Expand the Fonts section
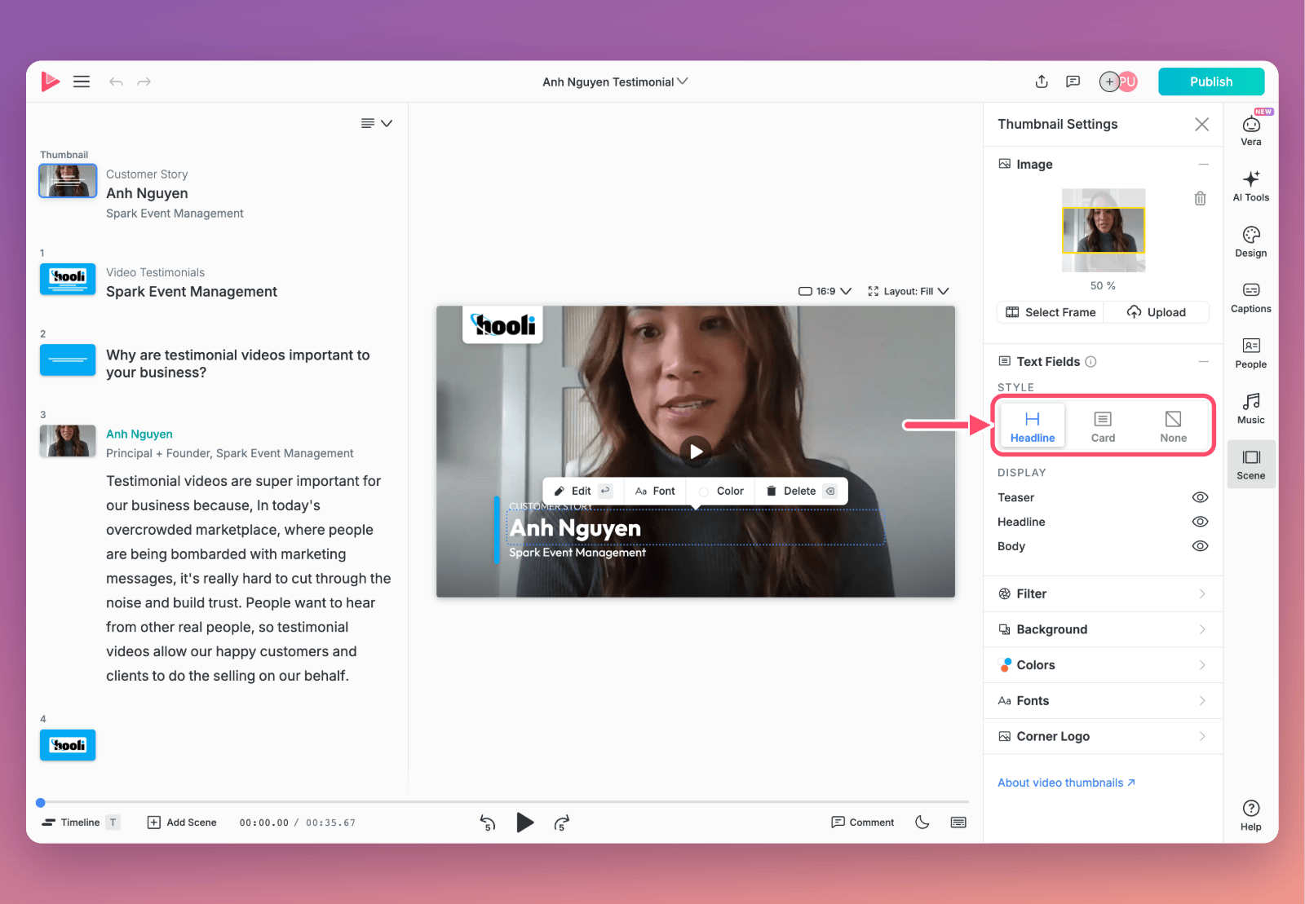Viewport: 1305px width, 904px height. [1103, 701]
